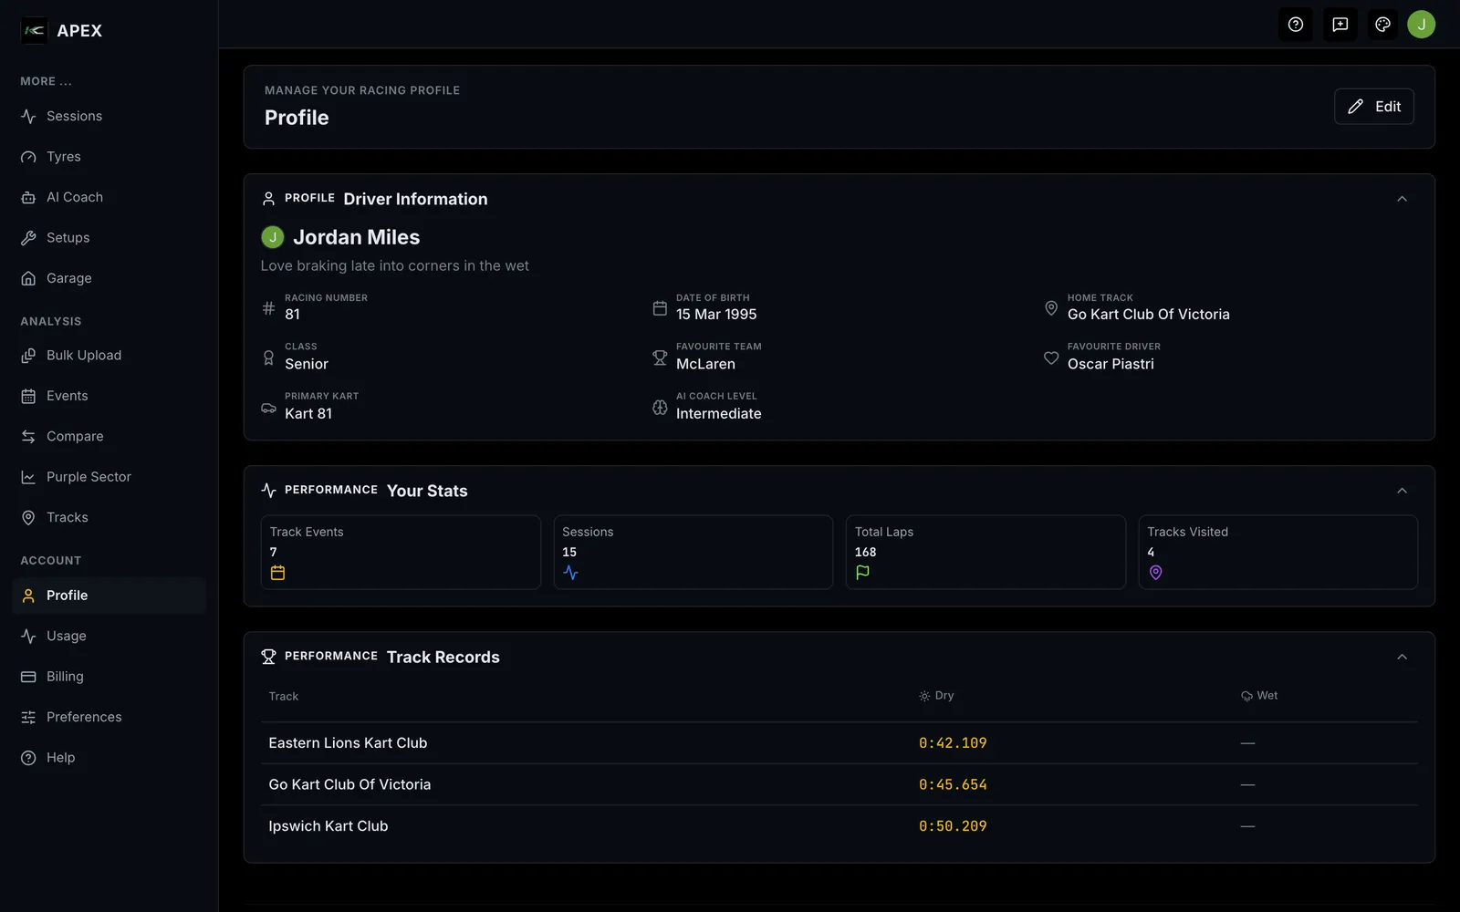The image size is (1460, 912).
Task: Collapse the Track Records section
Action: pyautogui.click(x=1402, y=657)
